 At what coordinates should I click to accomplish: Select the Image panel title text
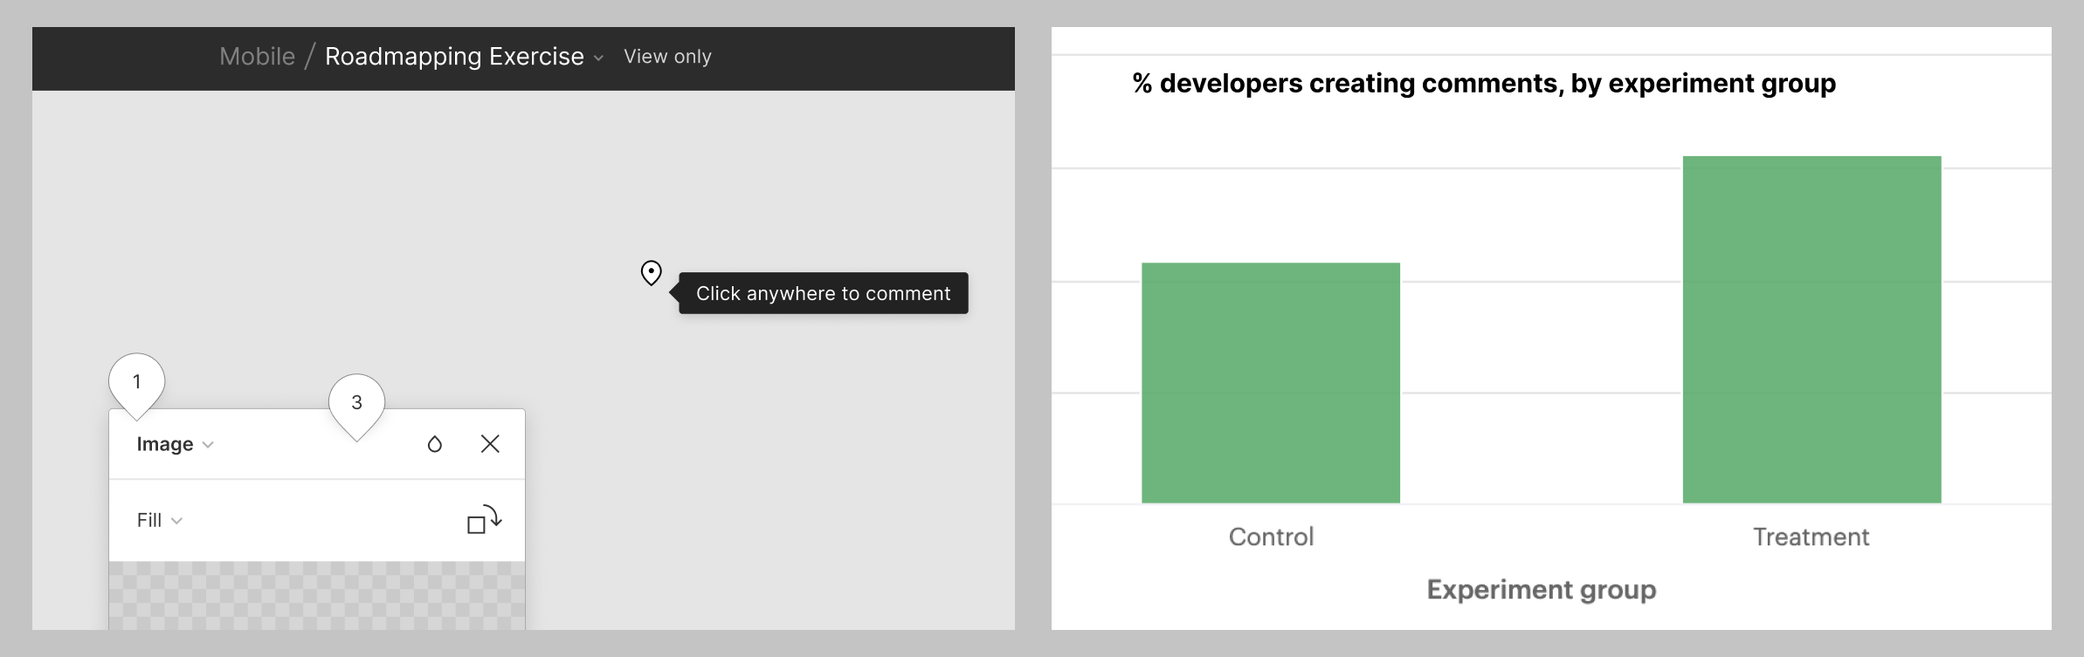(x=166, y=444)
